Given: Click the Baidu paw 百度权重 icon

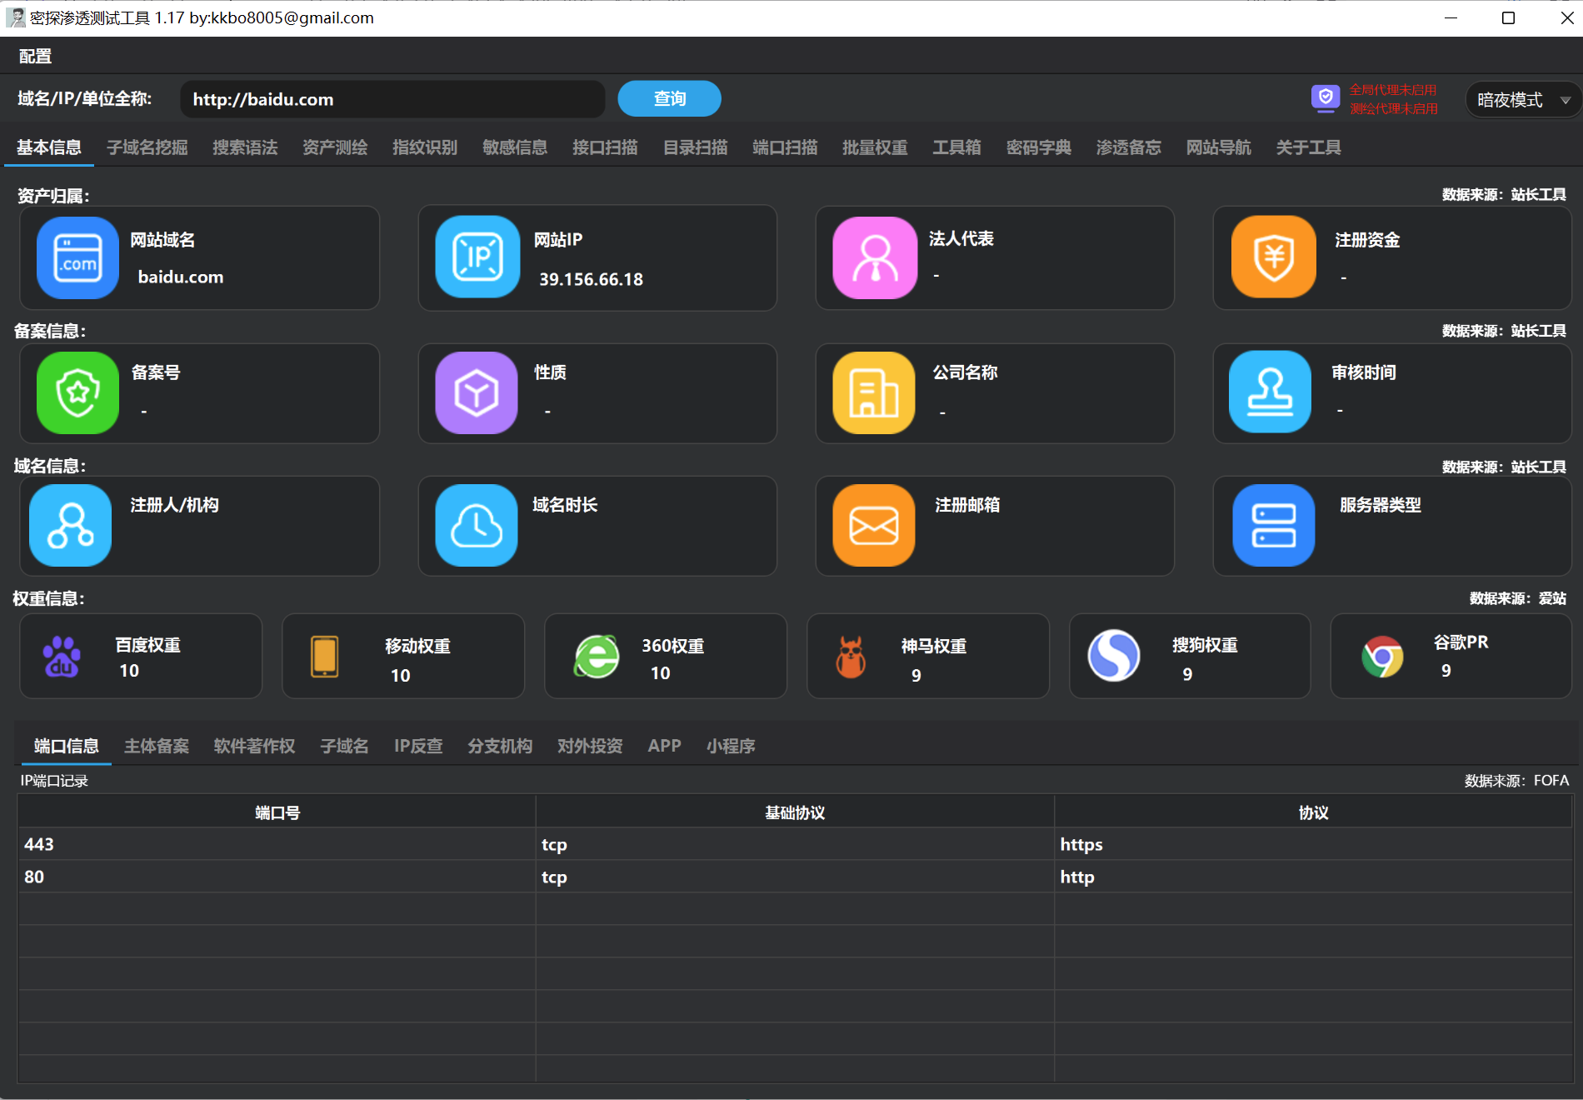Looking at the screenshot, I should pos(62,657).
